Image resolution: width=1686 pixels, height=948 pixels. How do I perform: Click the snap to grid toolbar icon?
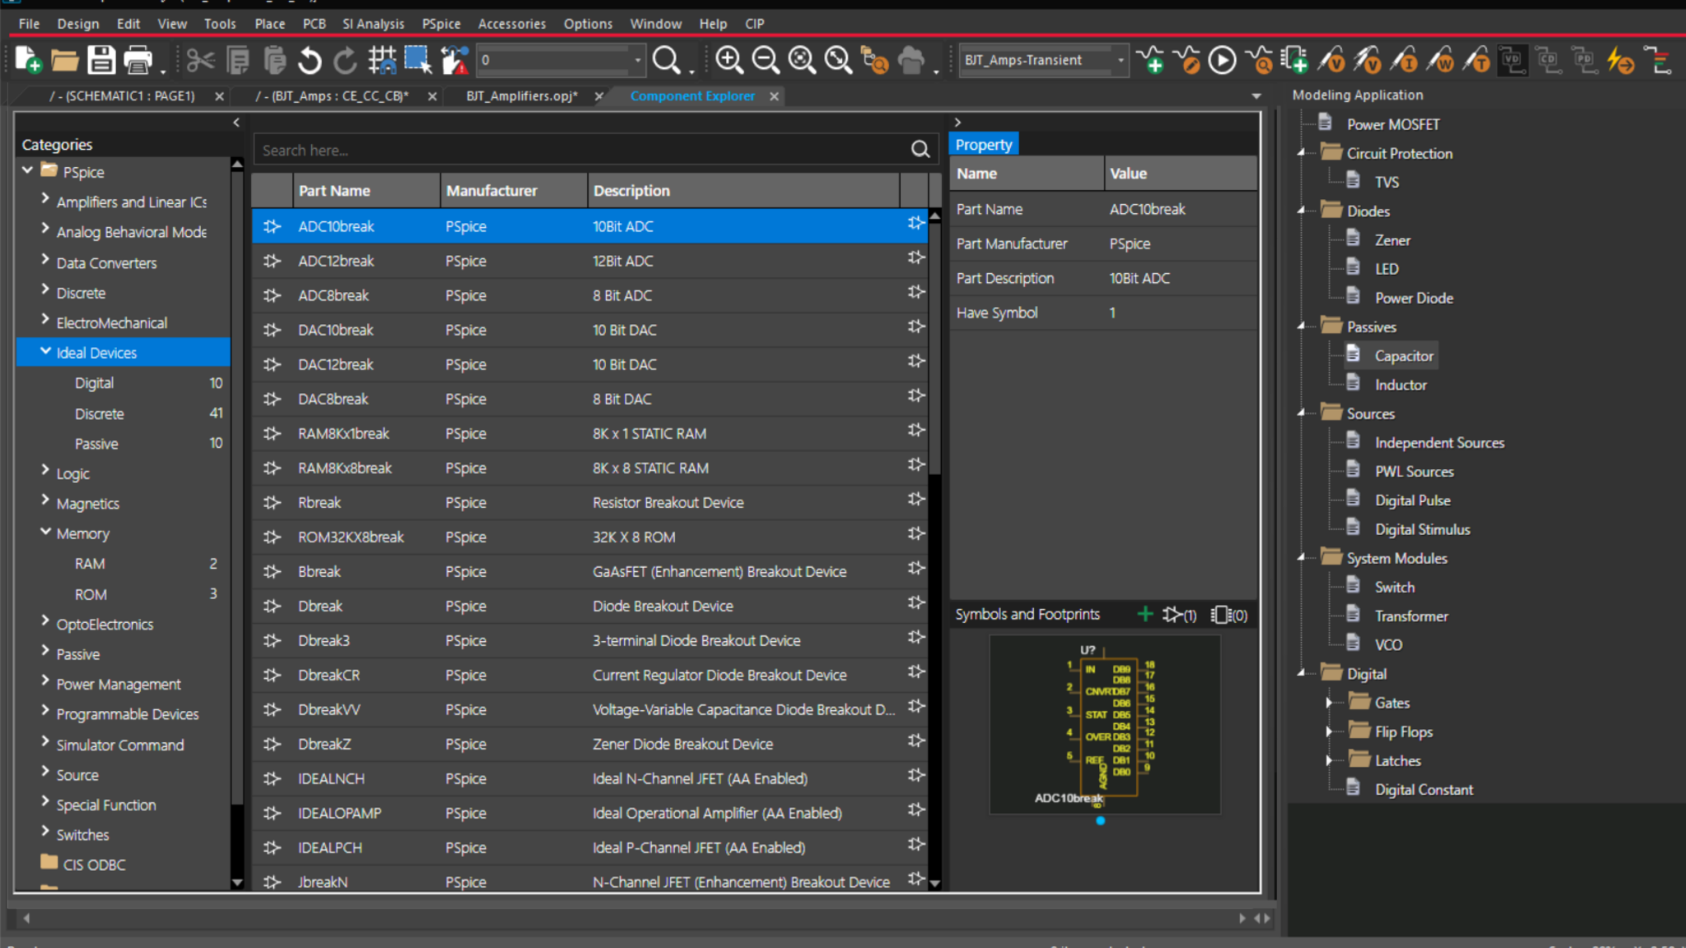382,60
